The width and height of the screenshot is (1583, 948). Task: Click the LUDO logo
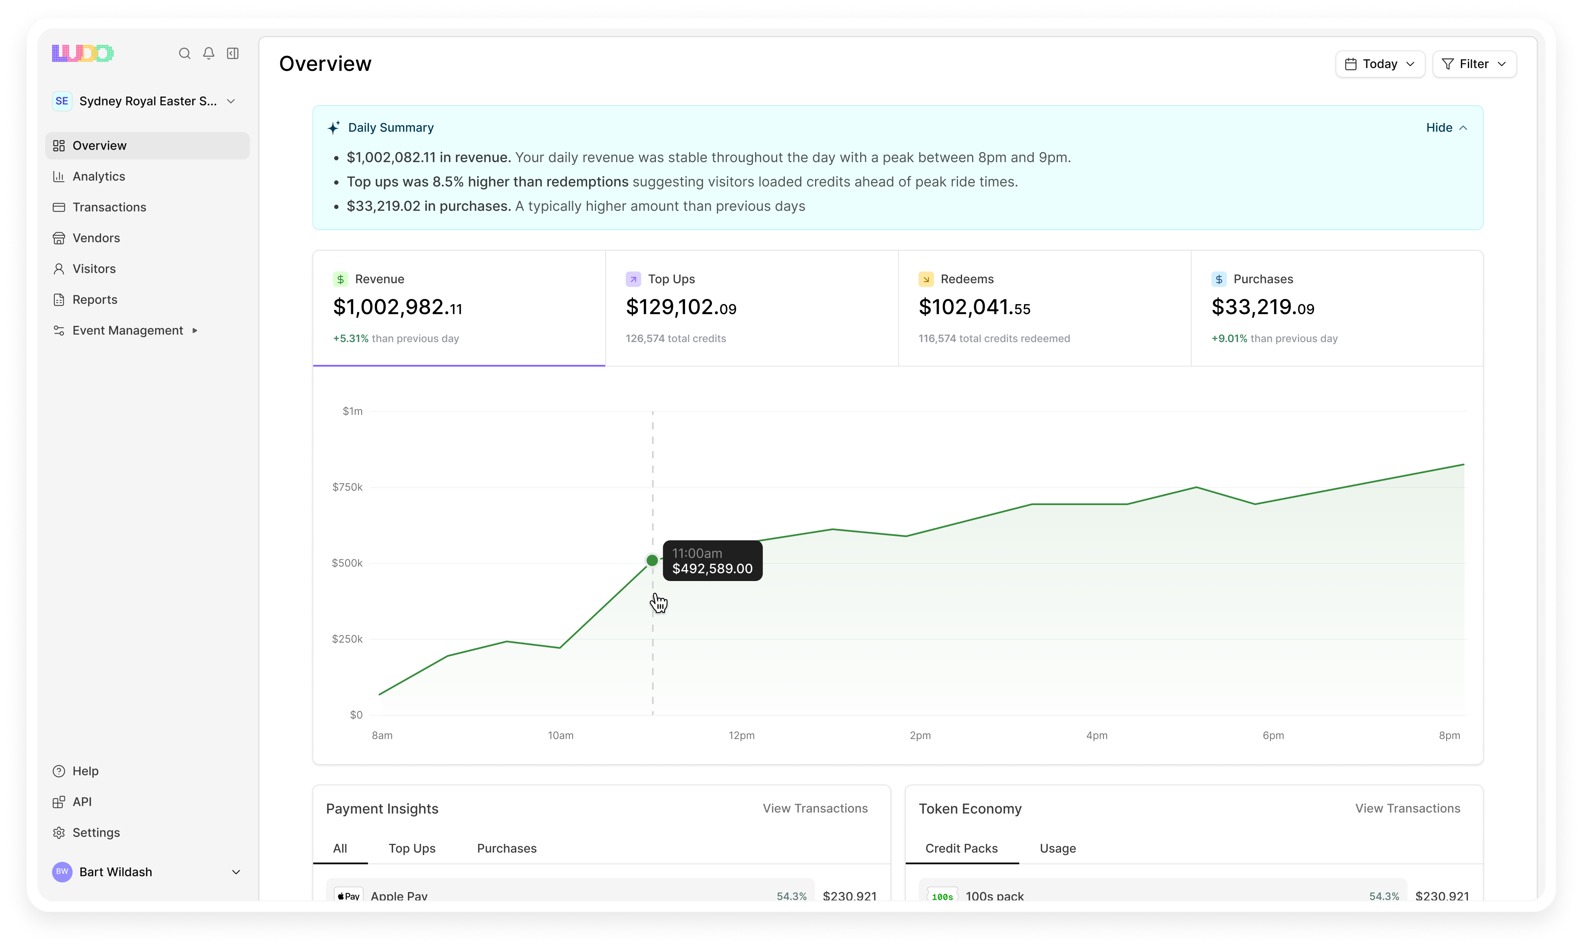click(x=83, y=54)
